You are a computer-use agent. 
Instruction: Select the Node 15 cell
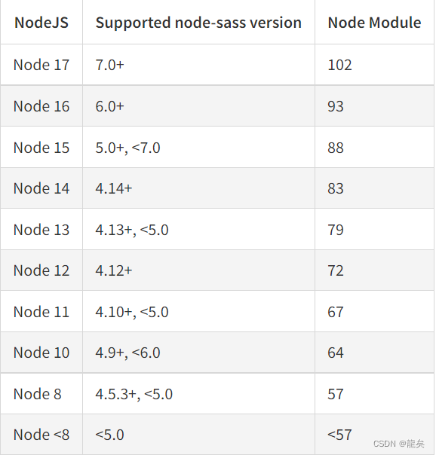(41, 148)
